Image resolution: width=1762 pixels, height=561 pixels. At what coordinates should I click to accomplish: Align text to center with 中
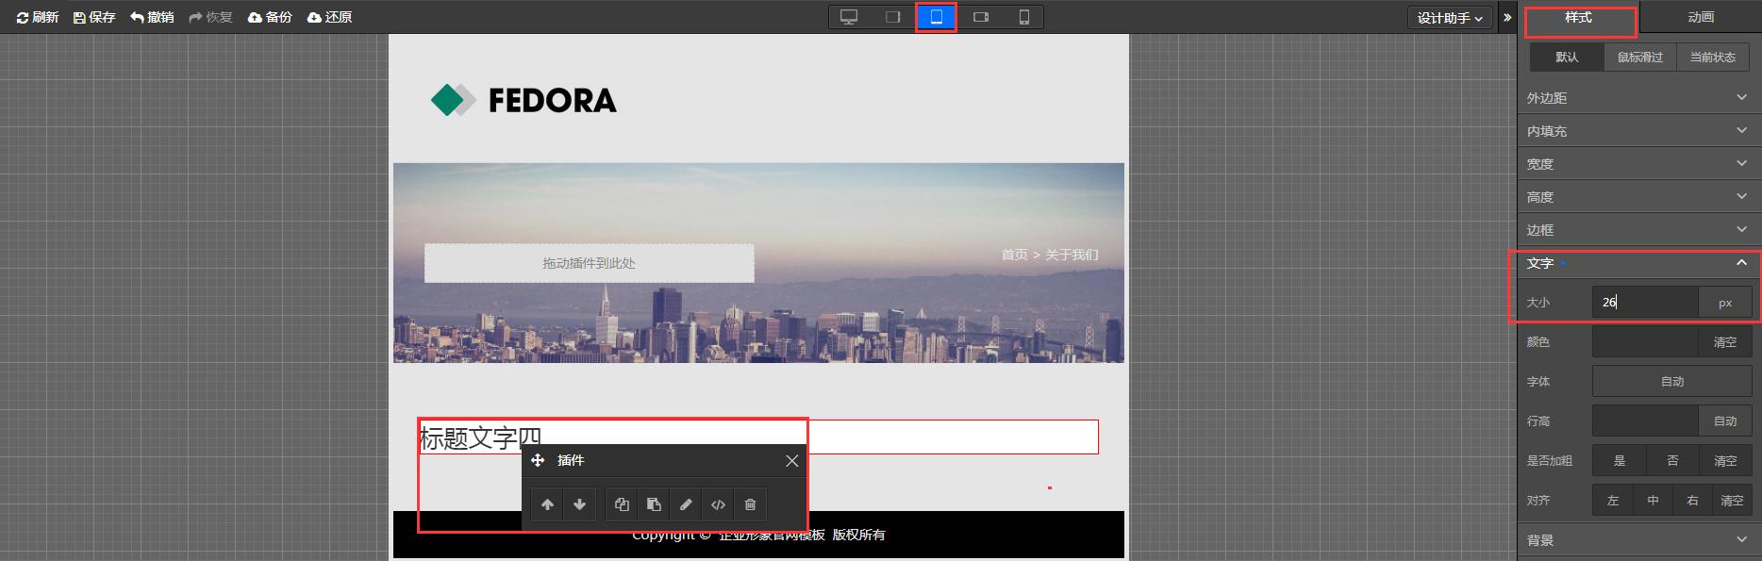tap(1653, 501)
